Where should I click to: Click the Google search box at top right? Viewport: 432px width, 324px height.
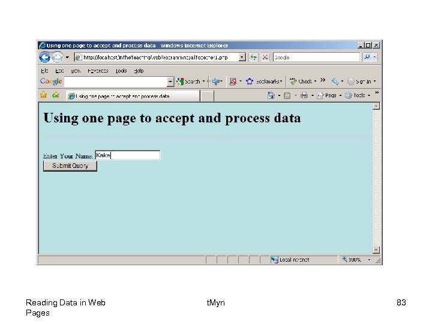pos(316,58)
